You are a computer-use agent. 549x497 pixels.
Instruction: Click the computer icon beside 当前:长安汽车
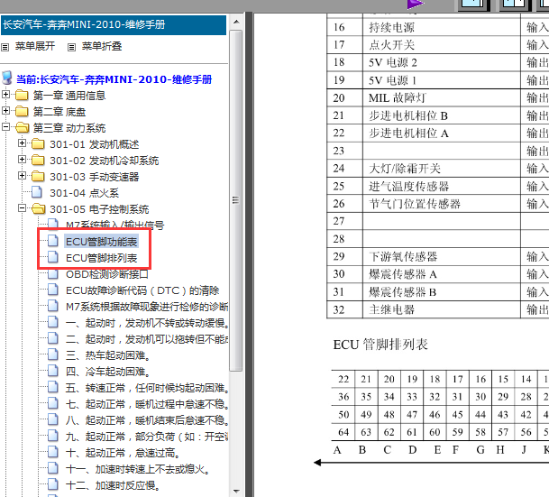click(7, 78)
